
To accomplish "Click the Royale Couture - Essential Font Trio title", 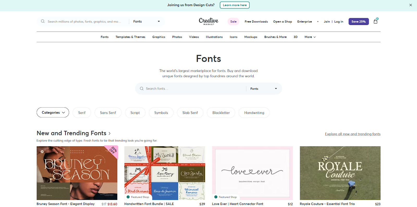I will [x=327, y=204].
